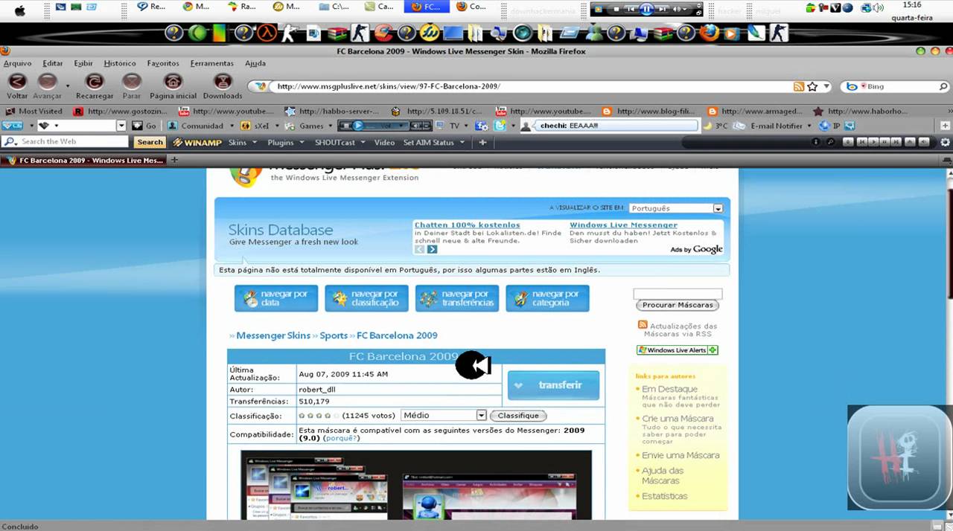Click the skin preview screenshot thumbnail
The height and width of the screenshot is (531, 953).
point(416,485)
